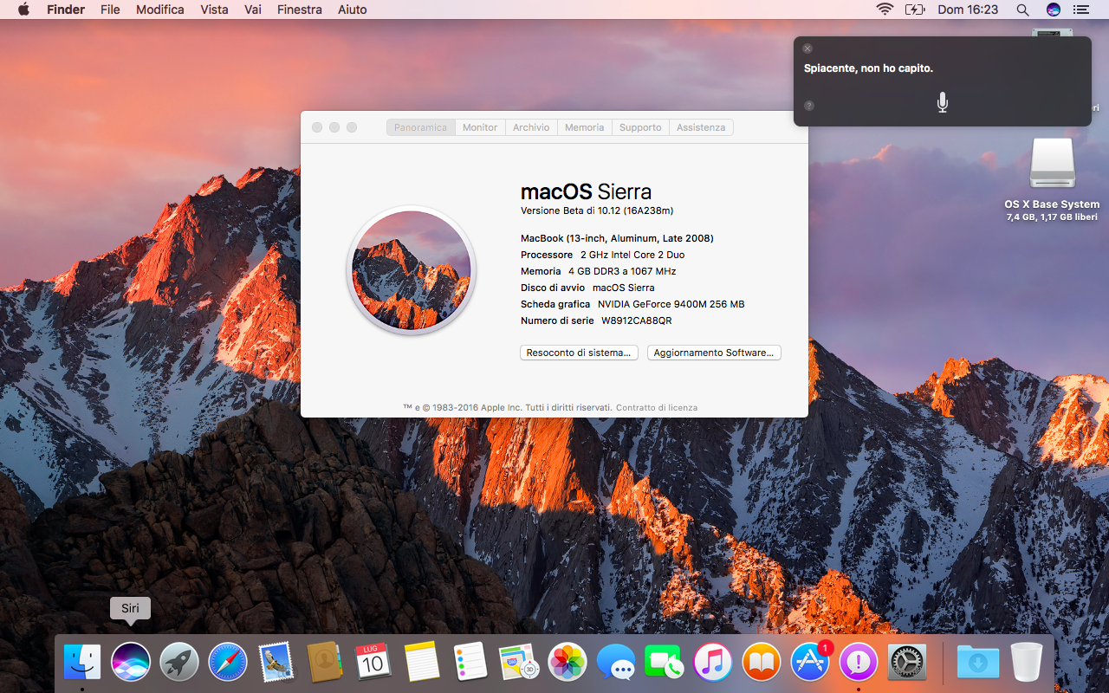Screen dimensions: 1109x693
Task: Open Launchpad rocket icon in the Dock
Action: tap(179, 663)
